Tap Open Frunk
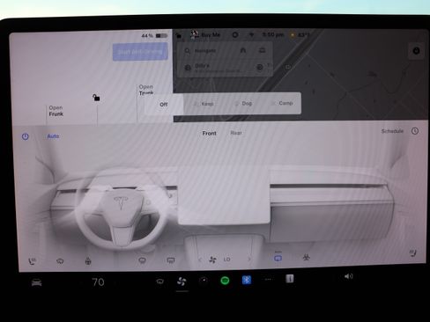 [56, 111]
